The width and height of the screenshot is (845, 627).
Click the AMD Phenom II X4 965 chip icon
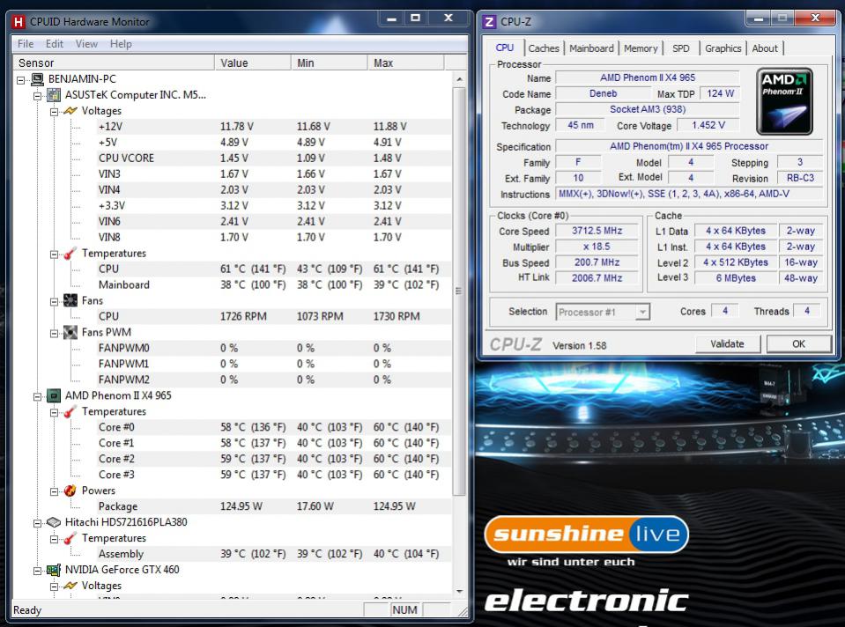54,396
